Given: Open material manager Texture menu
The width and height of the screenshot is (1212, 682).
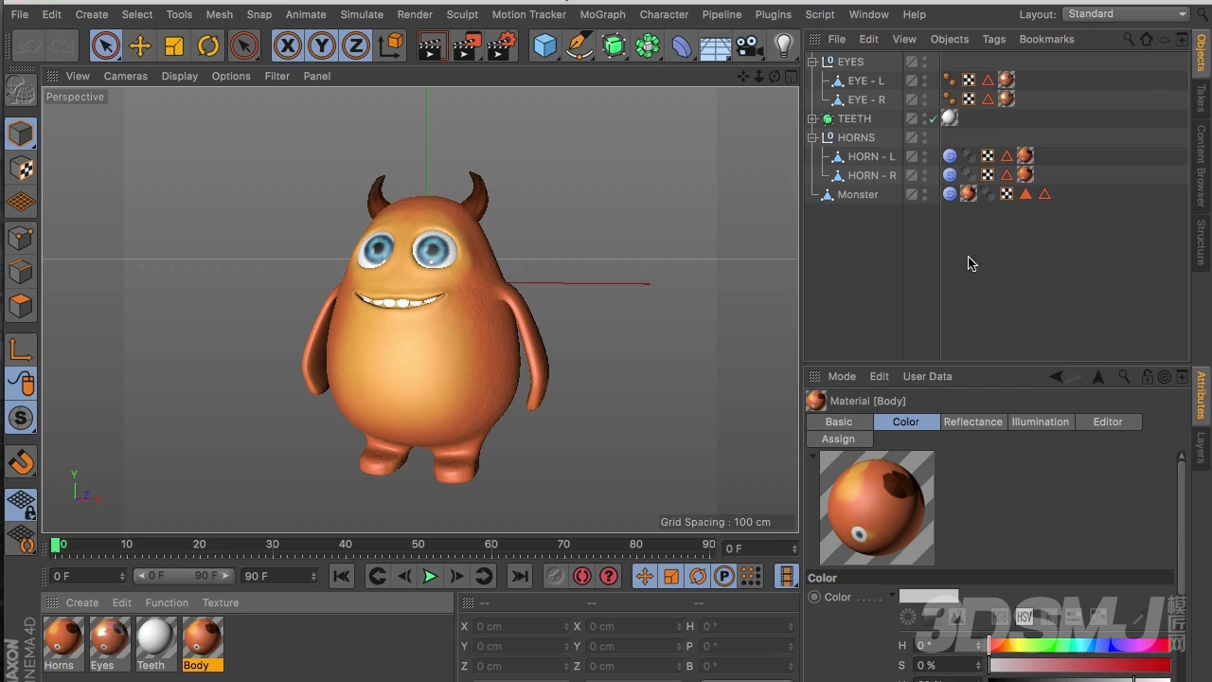Looking at the screenshot, I should click(x=221, y=602).
